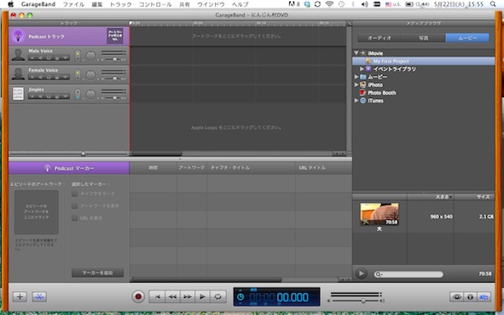Select the Podcast track microphone icon

[18, 36]
